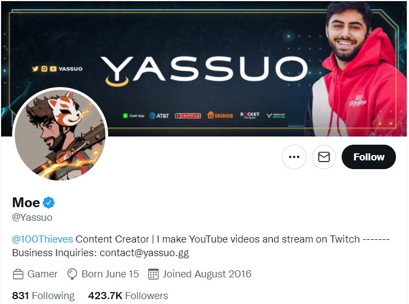Click the Cash App sponsor logo
The width and height of the screenshot is (409, 304).
[x=134, y=116]
